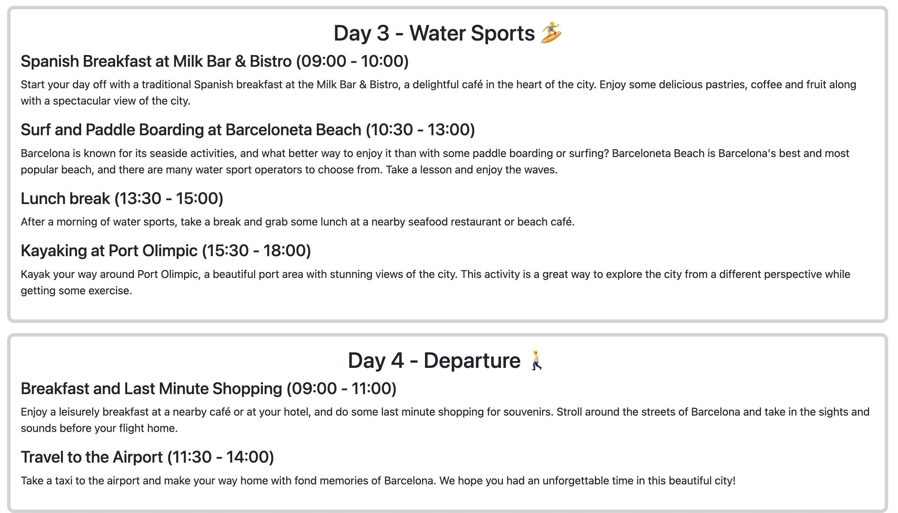Click the Kayak your way around paragraph
The height and width of the screenshot is (513, 898).
click(x=435, y=282)
